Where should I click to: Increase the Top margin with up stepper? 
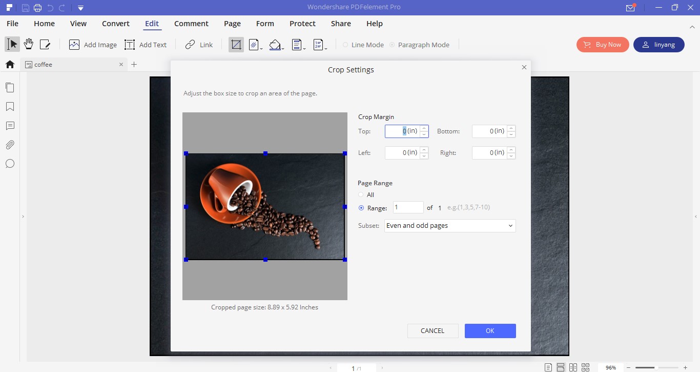click(424, 128)
